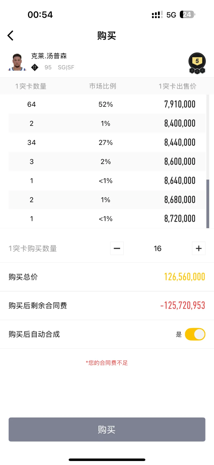
Task: Select the 8,400,000 price row
Action: click(107, 123)
